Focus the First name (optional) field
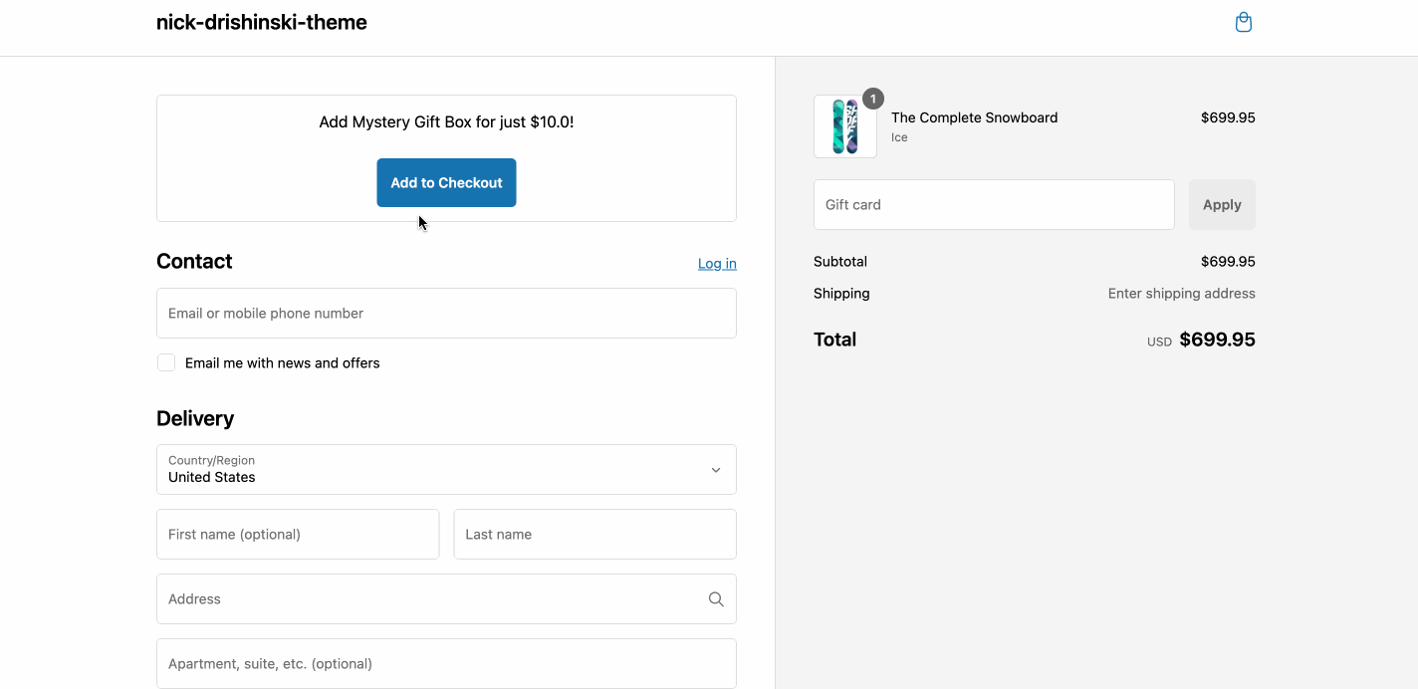This screenshot has height=689, width=1418. (x=298, y=535)
